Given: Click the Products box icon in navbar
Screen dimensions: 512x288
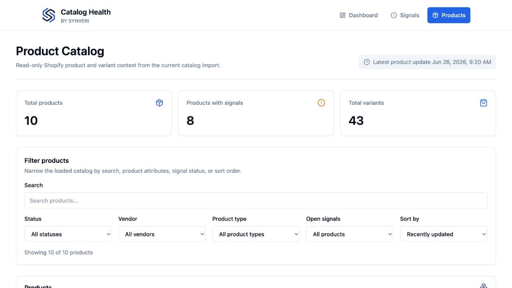Looking at the screenshot, I should click(435, 15).
